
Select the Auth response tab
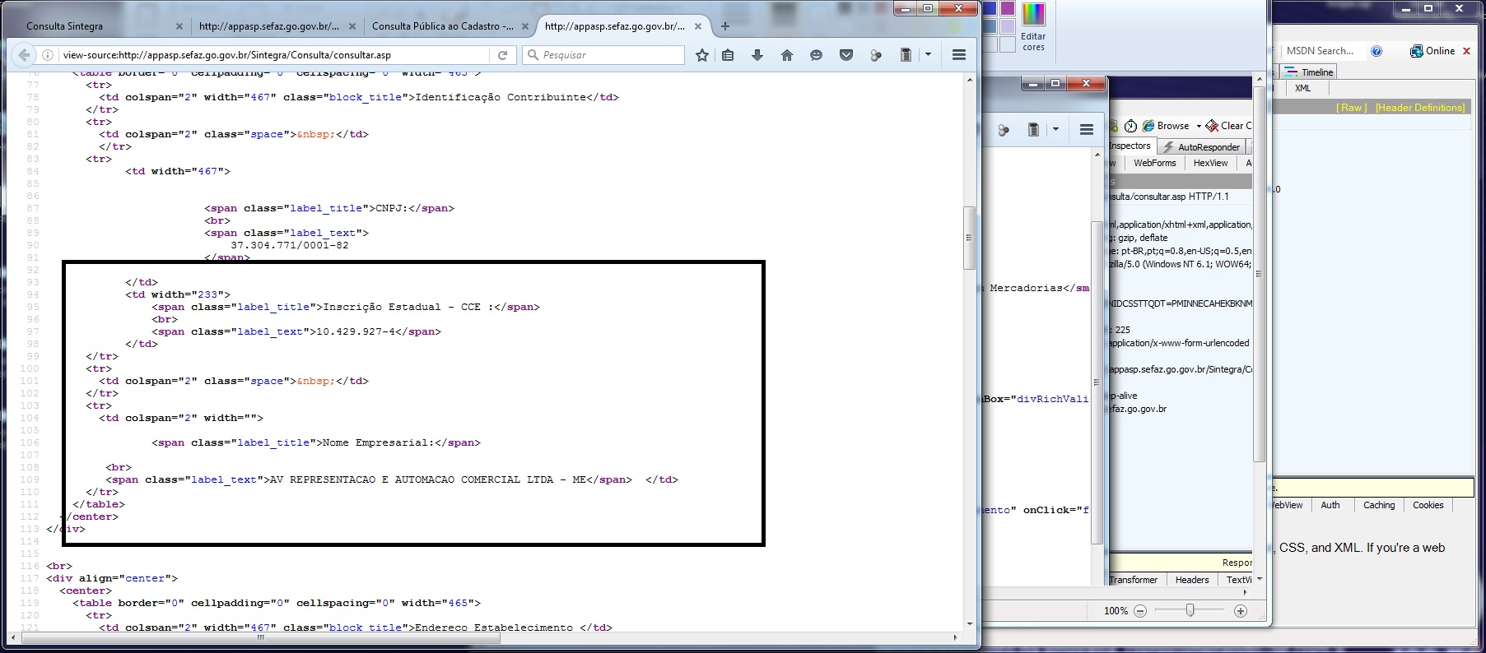coord(1330,505)
